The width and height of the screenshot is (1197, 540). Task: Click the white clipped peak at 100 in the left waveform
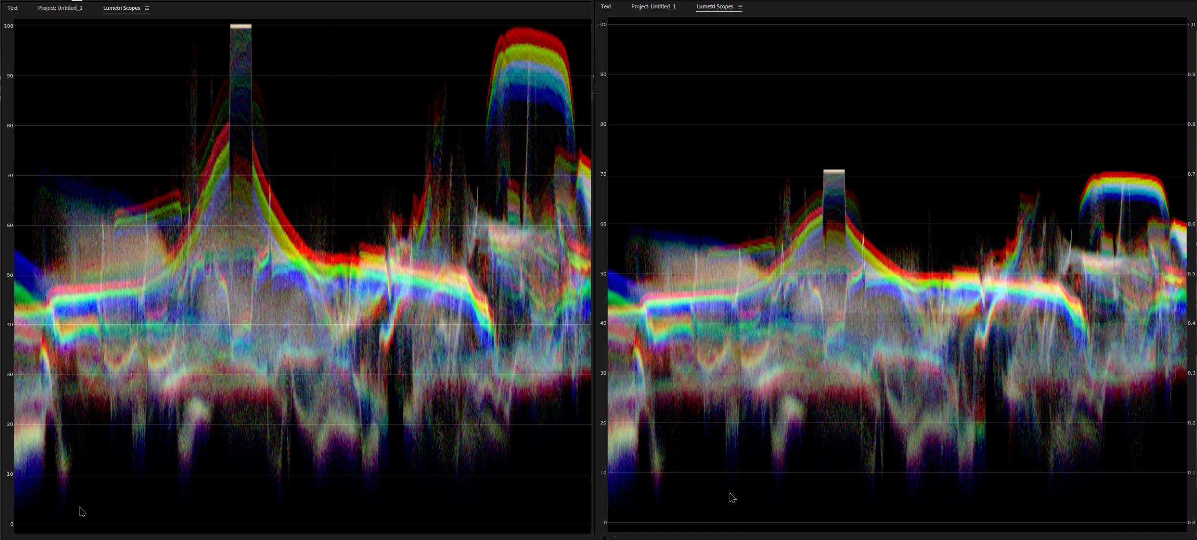click(240, 27)
